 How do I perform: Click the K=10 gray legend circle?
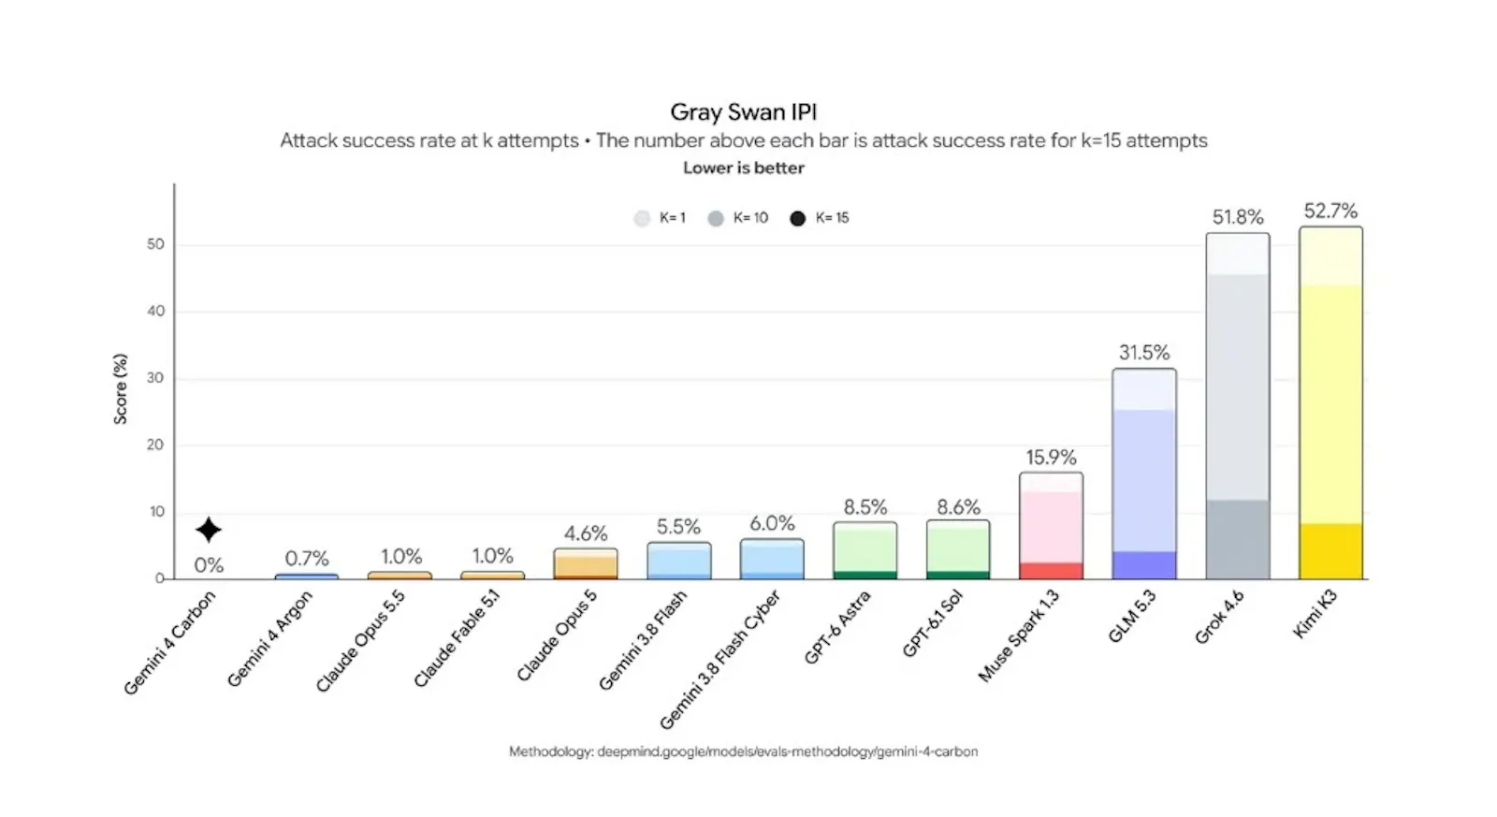pos(716,218)
